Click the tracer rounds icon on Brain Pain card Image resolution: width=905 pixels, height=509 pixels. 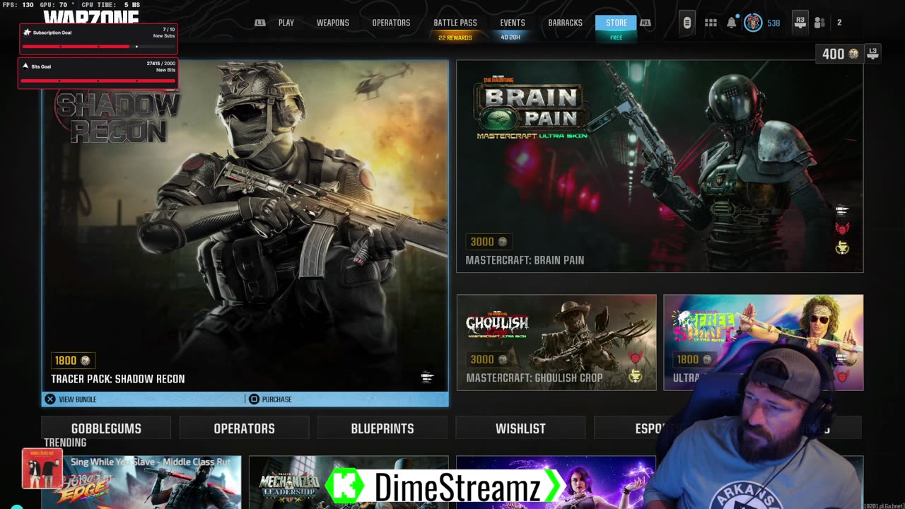coord(842,210)
